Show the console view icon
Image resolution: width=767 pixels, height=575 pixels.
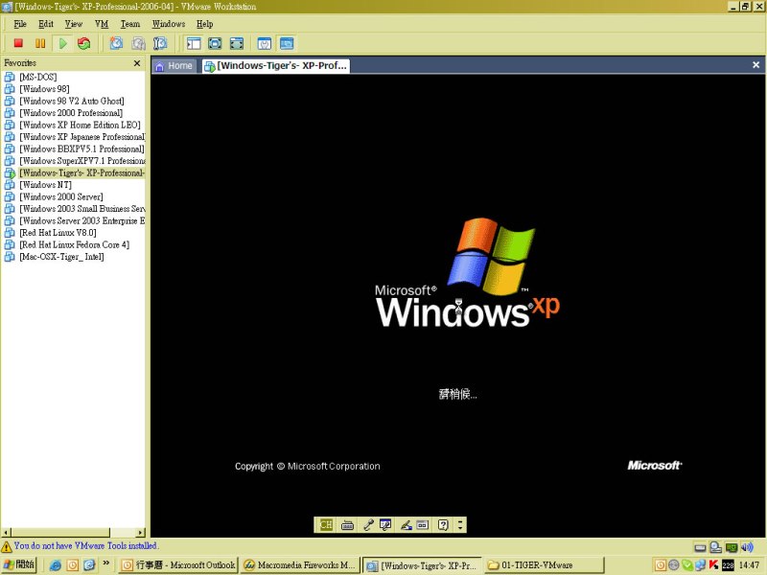click(287, 43)
